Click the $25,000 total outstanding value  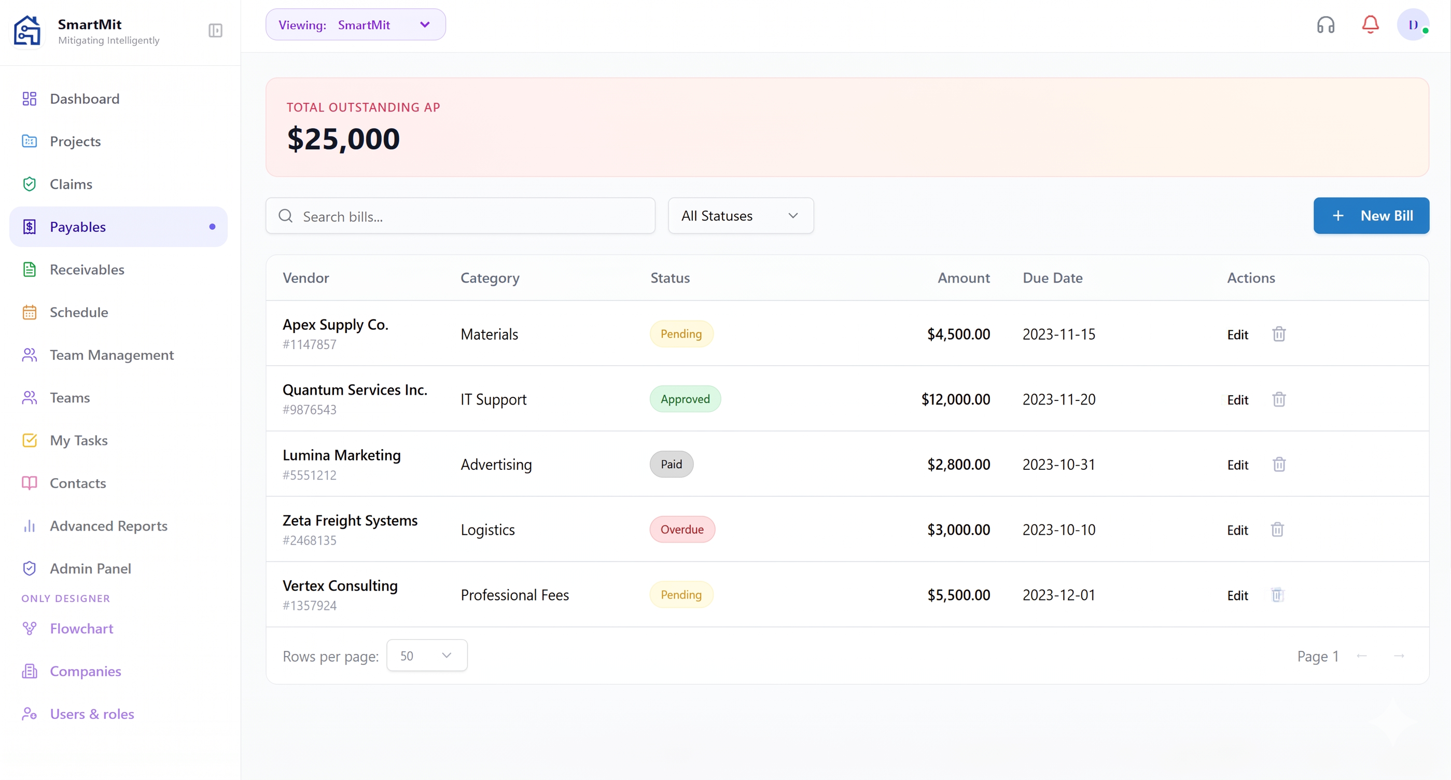point(343,138)
